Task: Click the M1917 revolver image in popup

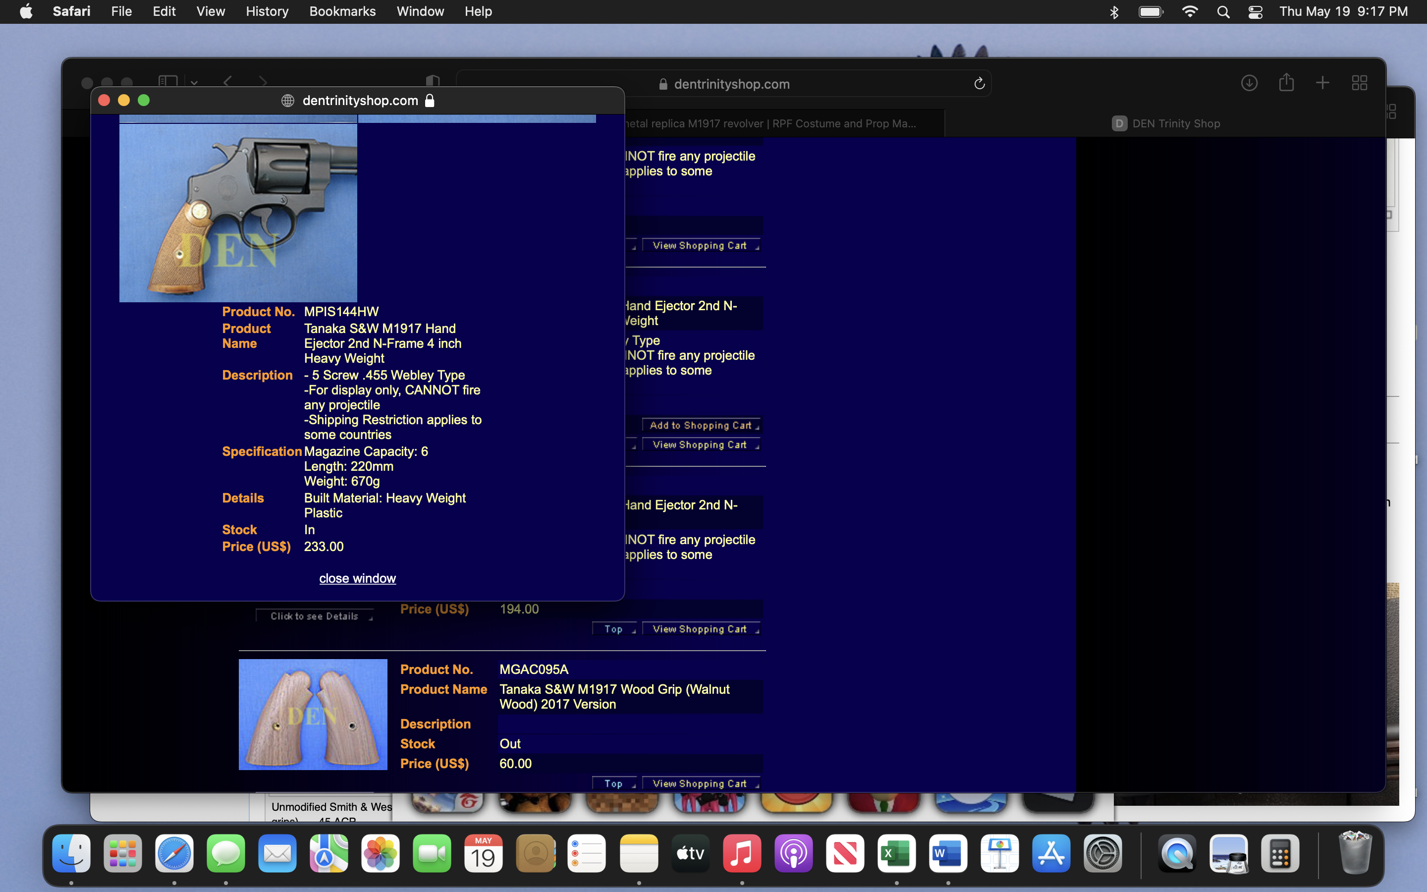Action: (238, 213)
